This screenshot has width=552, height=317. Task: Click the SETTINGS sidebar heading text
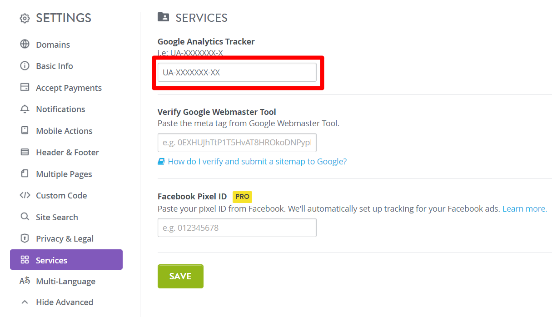(x=64, y=18)
